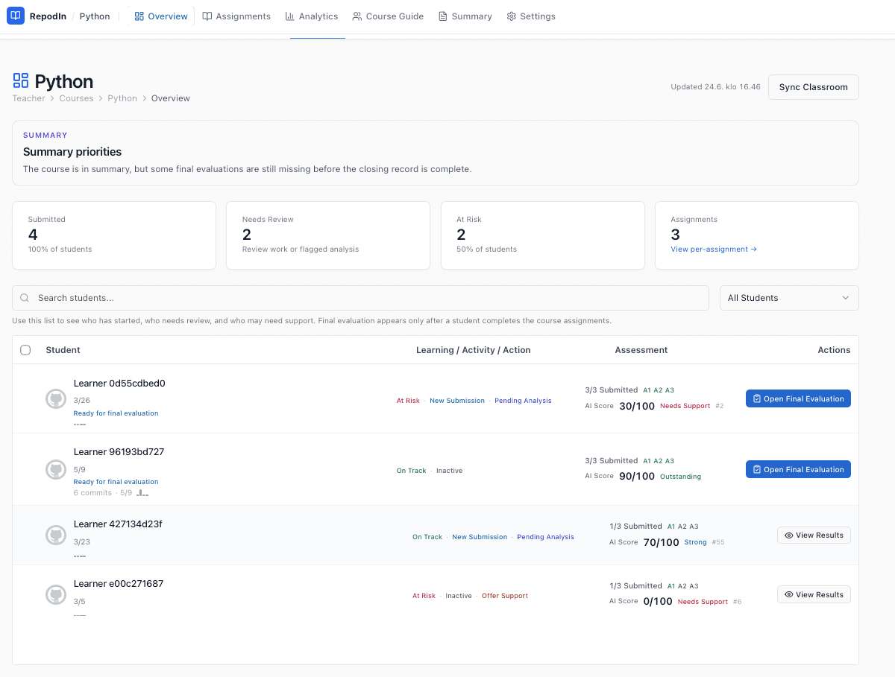895x677 pixels.
Task: Switch to the Overview tab
Action: [x=161, y=16]
